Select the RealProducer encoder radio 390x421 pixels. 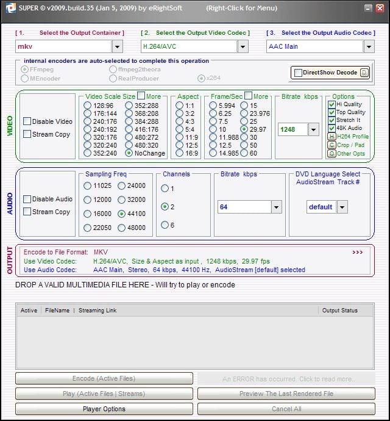[x=113, y=78]
